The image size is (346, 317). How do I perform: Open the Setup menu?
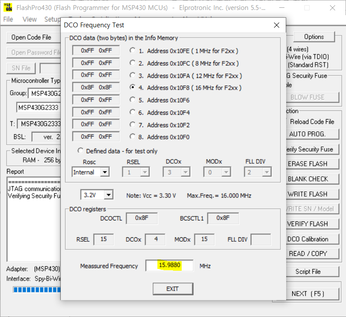point(52,19)
